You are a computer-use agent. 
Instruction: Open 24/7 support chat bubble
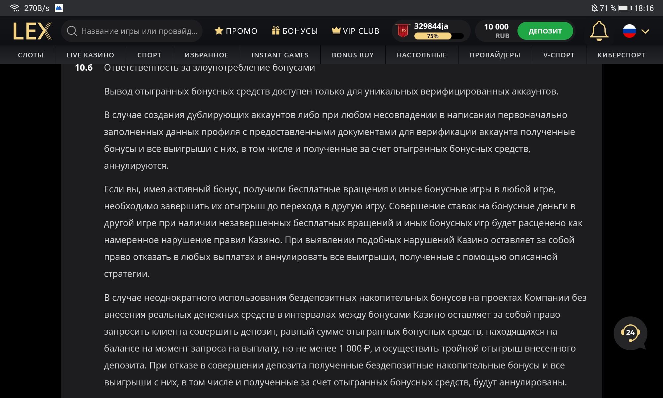pyautogui.click(x=630, y=333)
